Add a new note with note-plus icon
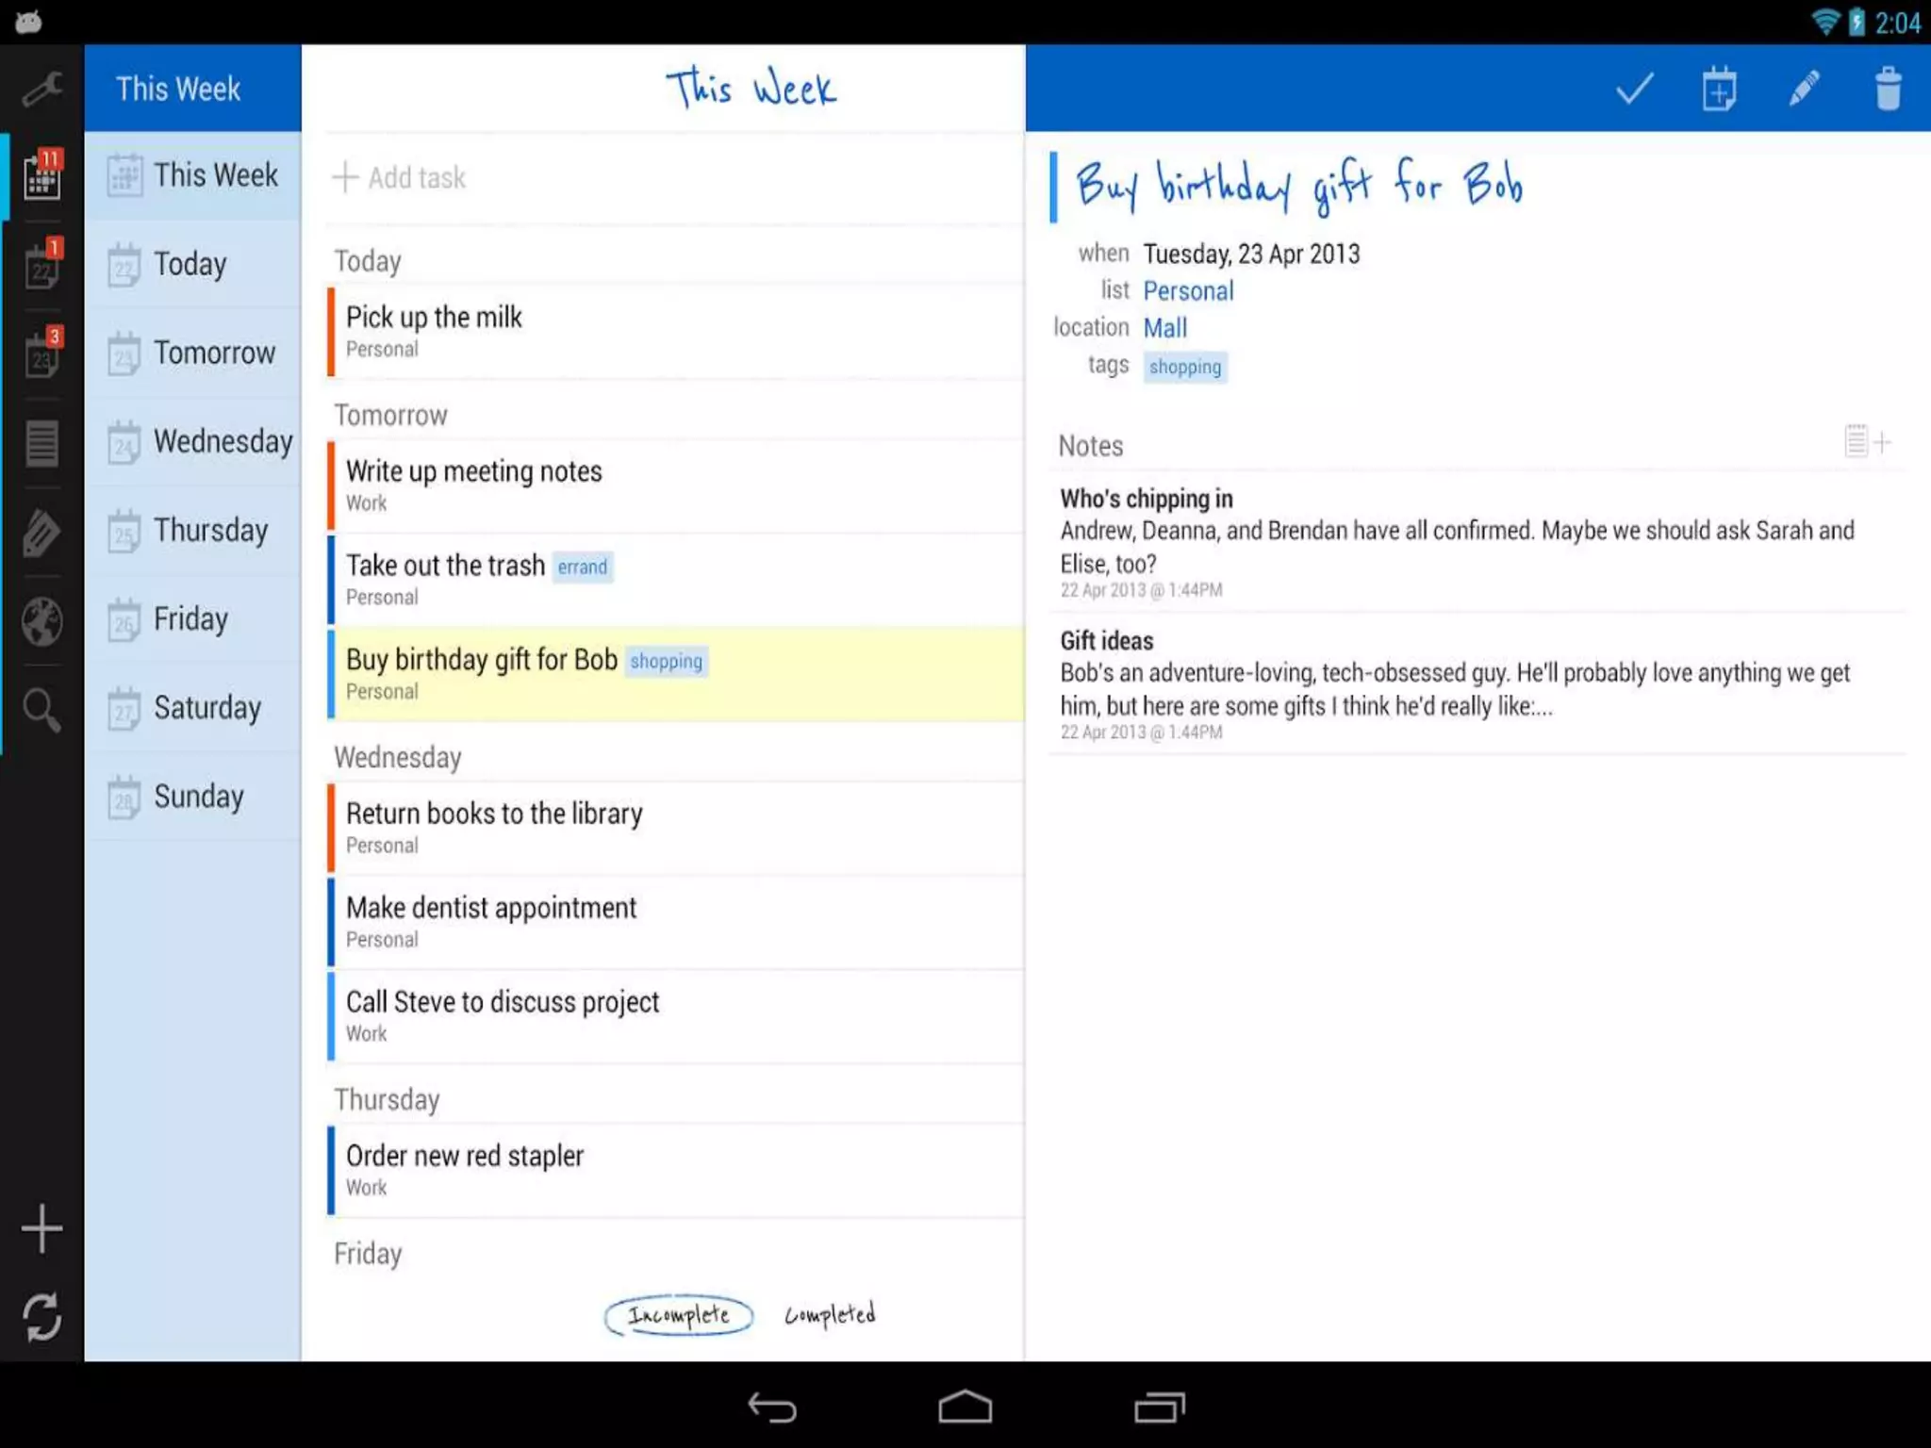 (x=1867, y=441)
